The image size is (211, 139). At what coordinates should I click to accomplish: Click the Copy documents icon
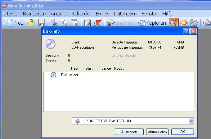[x=64, y=23]
